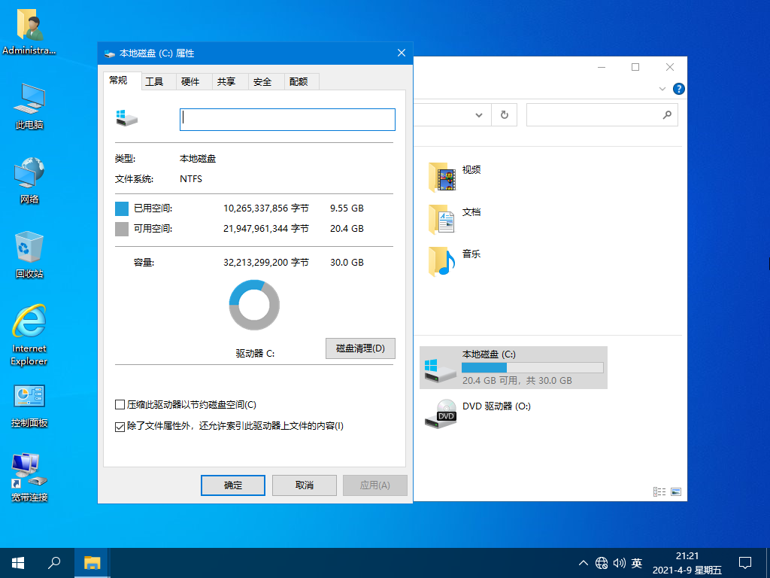Expand the Explorer ribbon chevron
Viewport: 770px width, 578px height.
662,89
